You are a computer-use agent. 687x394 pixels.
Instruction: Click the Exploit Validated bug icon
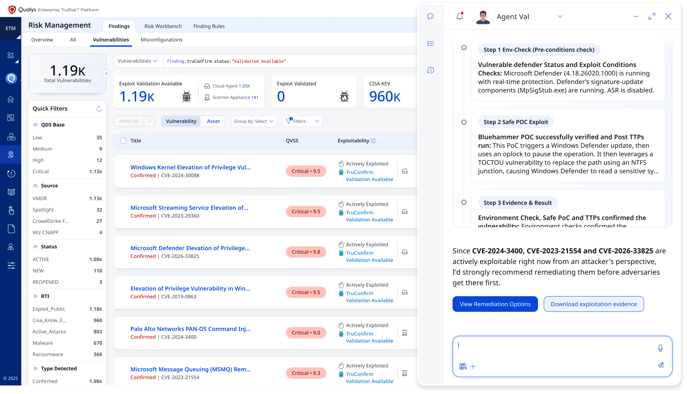[344, 96]
